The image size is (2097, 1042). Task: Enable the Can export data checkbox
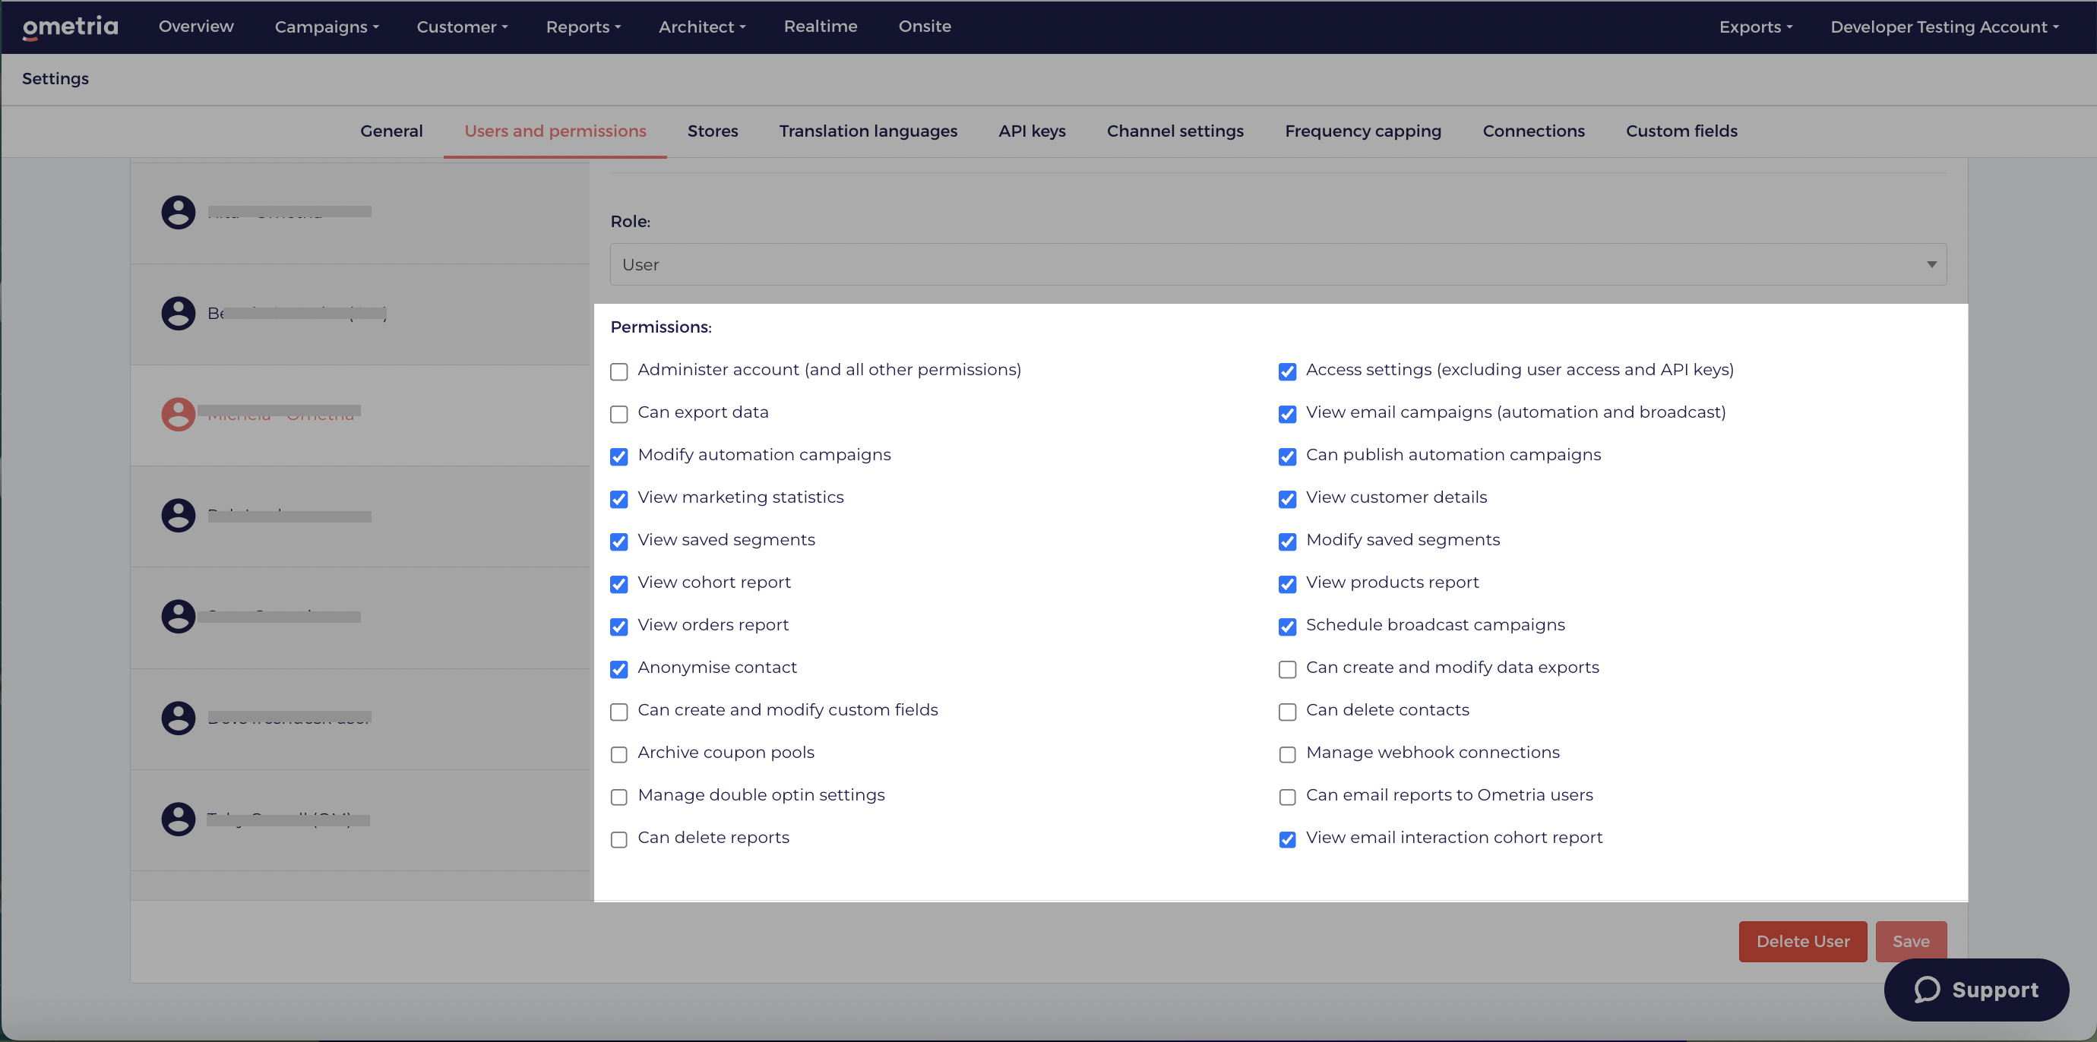[x=618, y=414]
